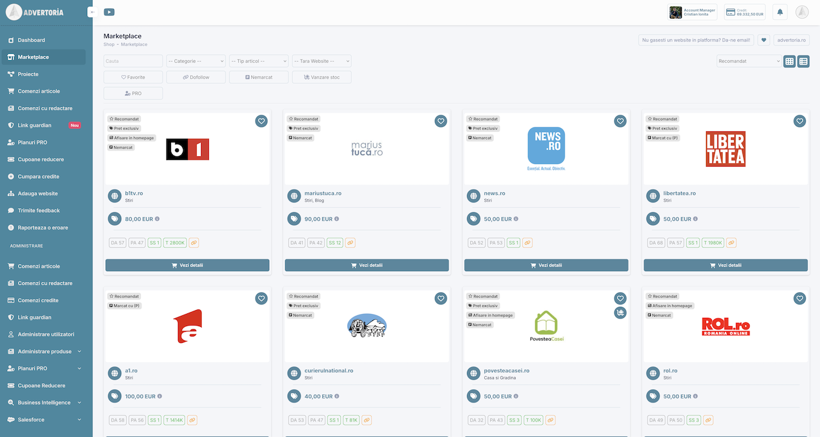Viewport: 820px width, 437px height.
Task: Click the stock cart icon on povesteacasei.ro card
Action: 619,313
